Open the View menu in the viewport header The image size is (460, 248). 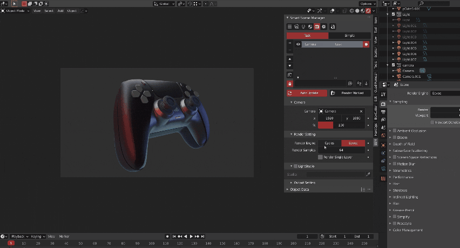[37, 11]
